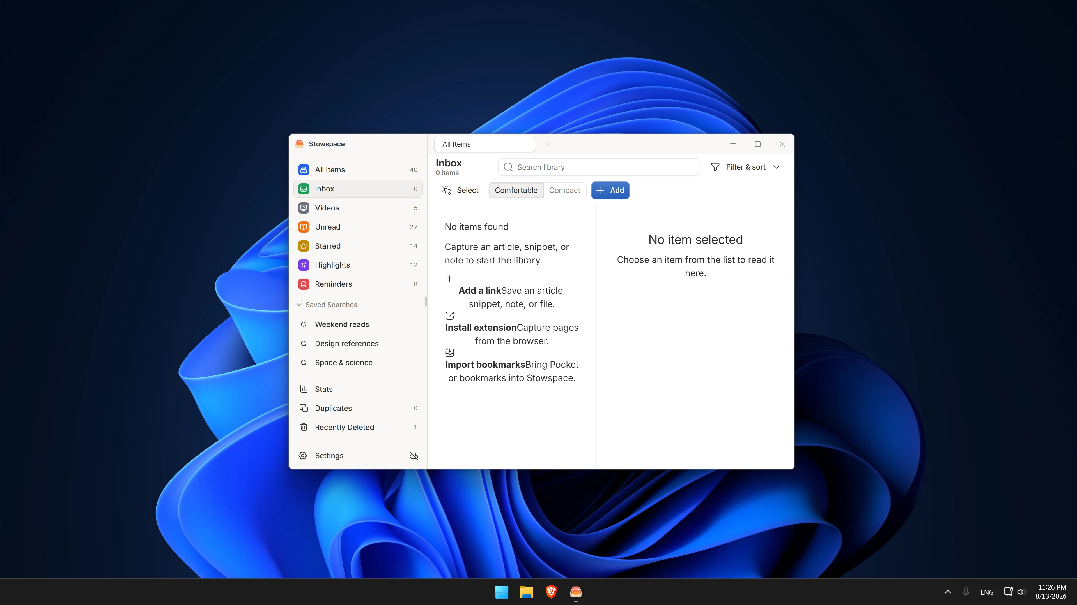Open Design references saved search
The image size is (1077, 605).
358,344
